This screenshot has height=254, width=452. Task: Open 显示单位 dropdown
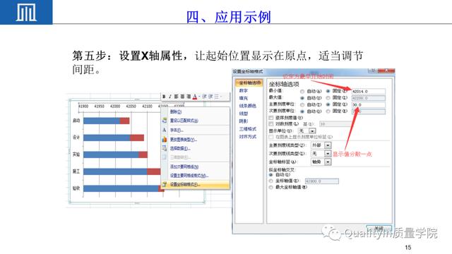(x=312, y=131)
